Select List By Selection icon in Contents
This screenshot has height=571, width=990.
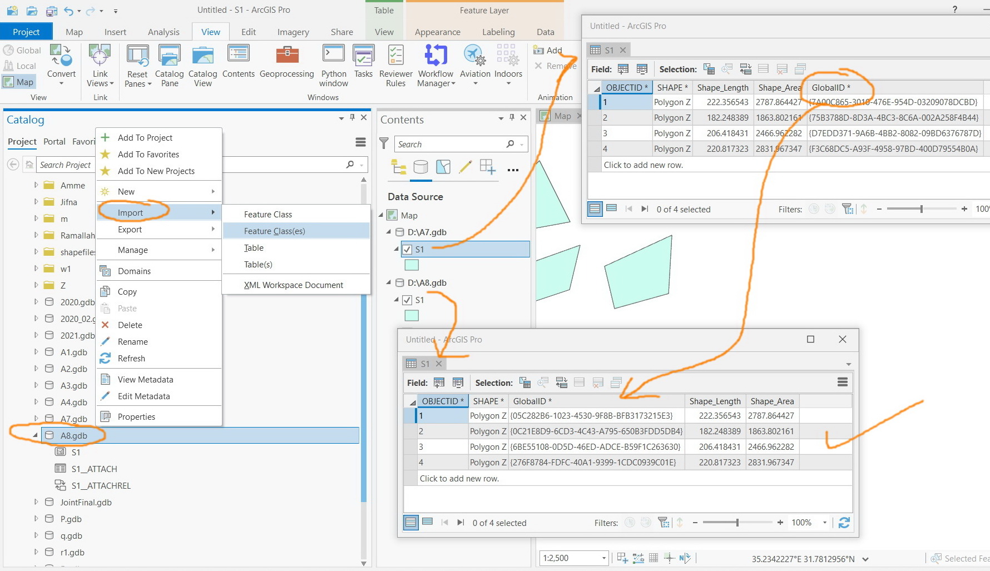[x=443, y=167]
